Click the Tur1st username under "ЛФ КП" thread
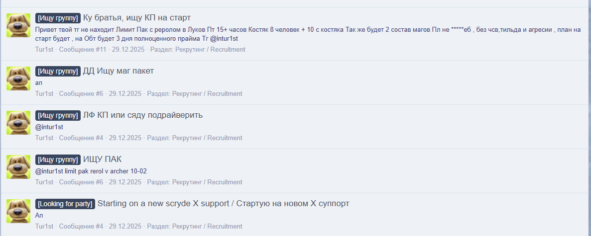This screenshot has height=236, width=591. pos(44,138)
